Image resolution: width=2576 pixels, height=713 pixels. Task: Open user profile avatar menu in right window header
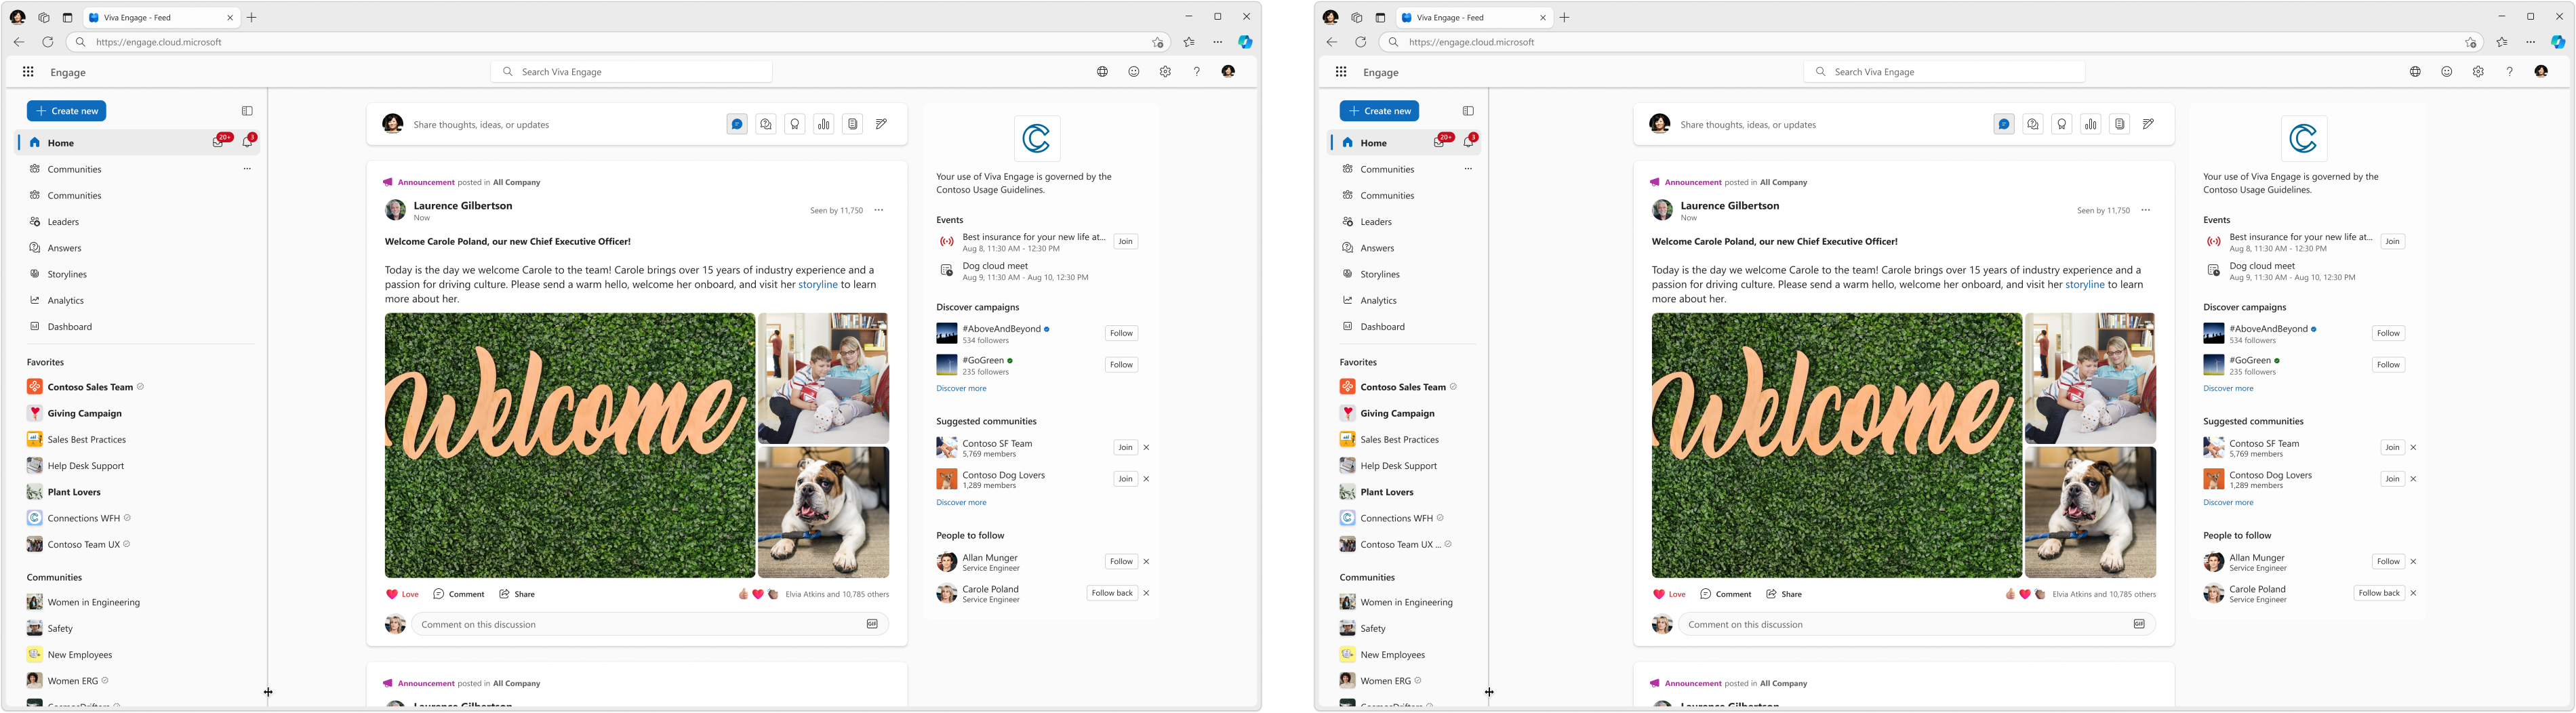coord(2541,72)
